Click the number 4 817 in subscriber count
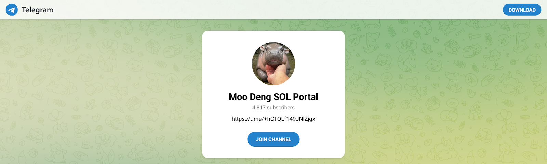The image size is (547, 164). 259,108
